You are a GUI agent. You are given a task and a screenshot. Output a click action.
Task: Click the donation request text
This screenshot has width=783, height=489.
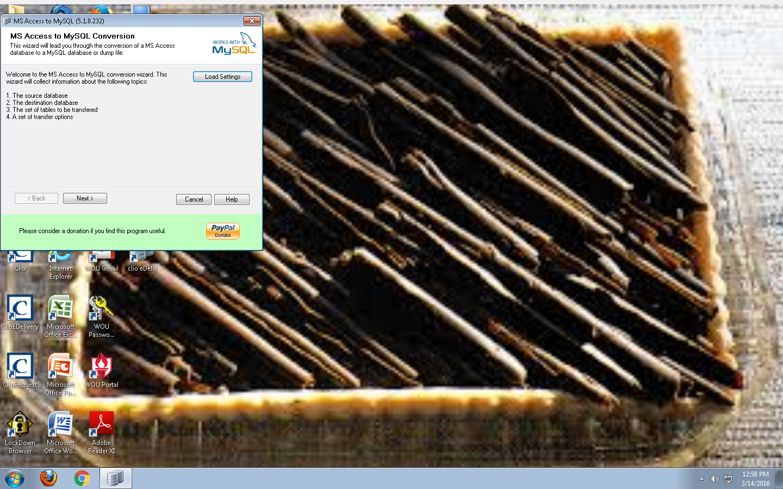[x=92, y=231]
